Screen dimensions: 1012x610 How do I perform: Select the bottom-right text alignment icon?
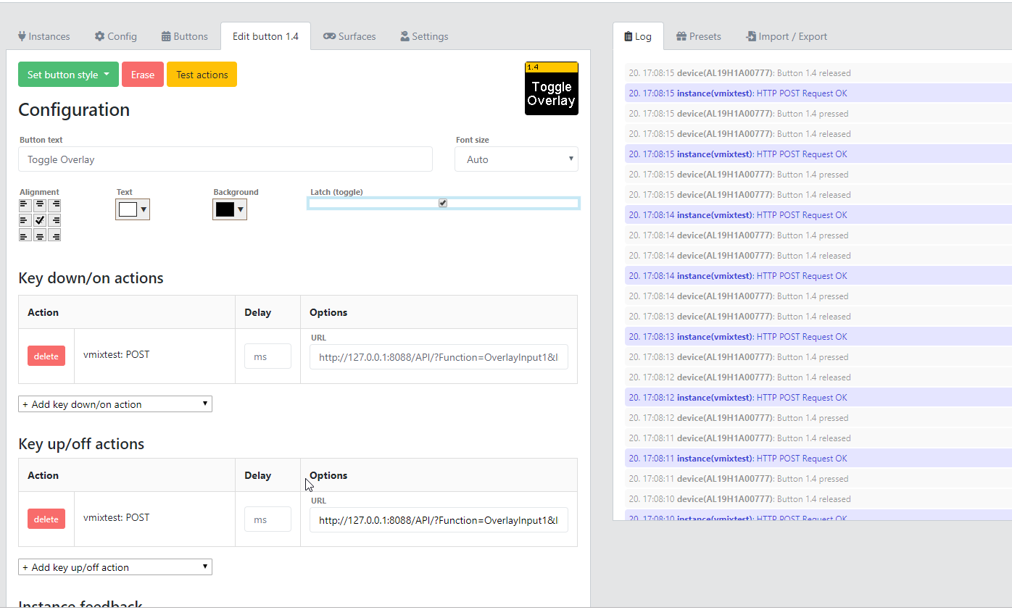click(x=54, y=235)
